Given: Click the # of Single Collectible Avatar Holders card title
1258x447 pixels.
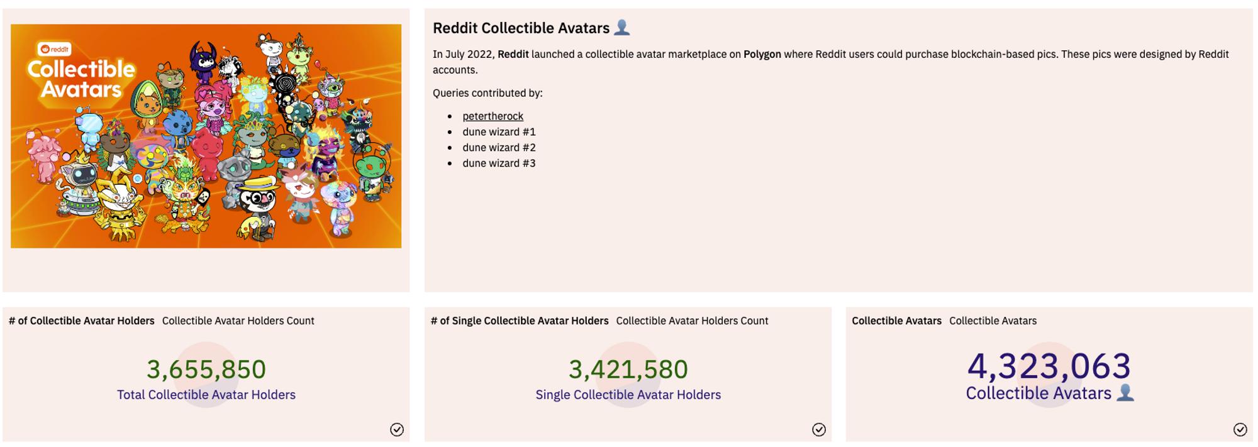Looking at the screenshot, I should pyautogui.click(x=519, y=321).
